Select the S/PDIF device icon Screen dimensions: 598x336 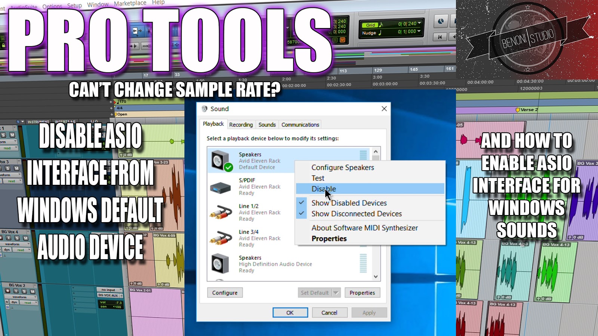point(221,187)
